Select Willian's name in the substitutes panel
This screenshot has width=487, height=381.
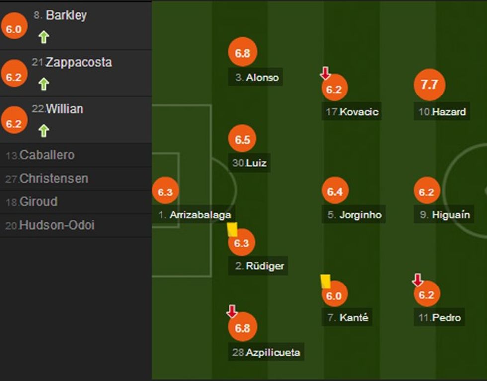(65, 109)
